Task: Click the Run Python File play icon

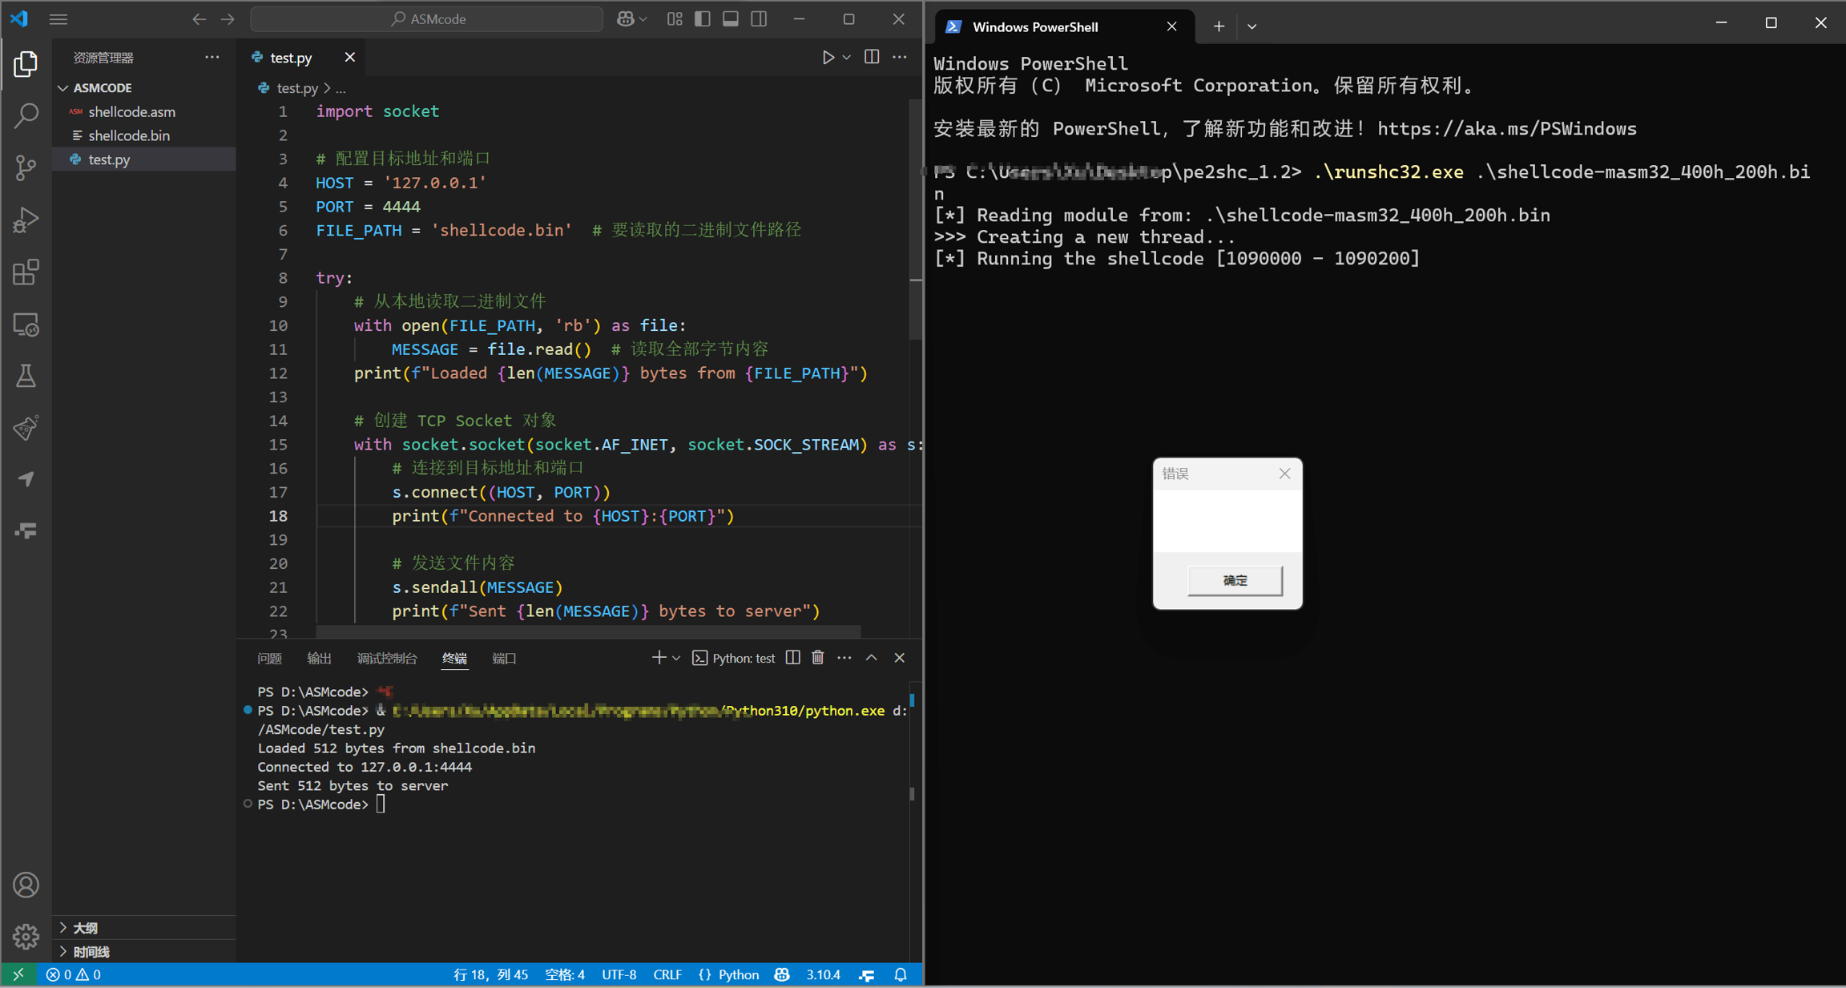Action: click(828, 57)
